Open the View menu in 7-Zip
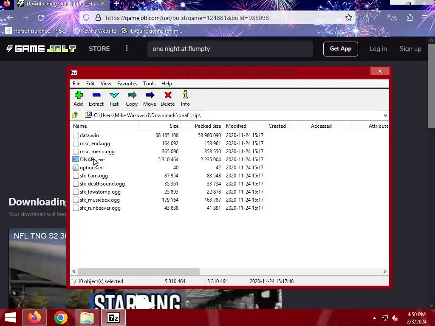 point(106,84)
